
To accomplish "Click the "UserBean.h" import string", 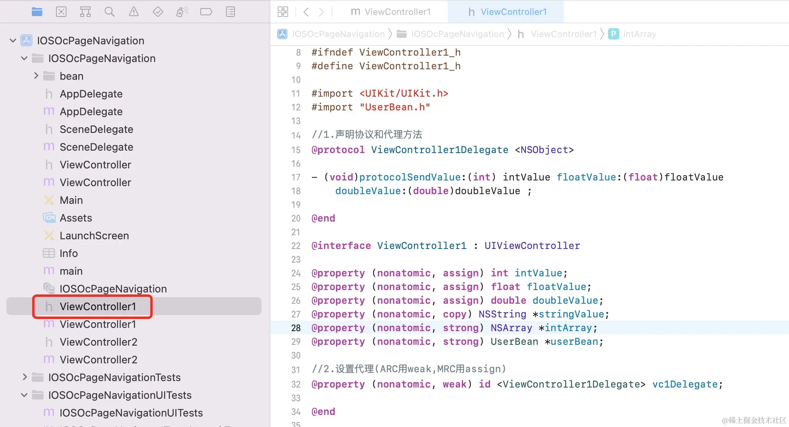I will 395,107.
